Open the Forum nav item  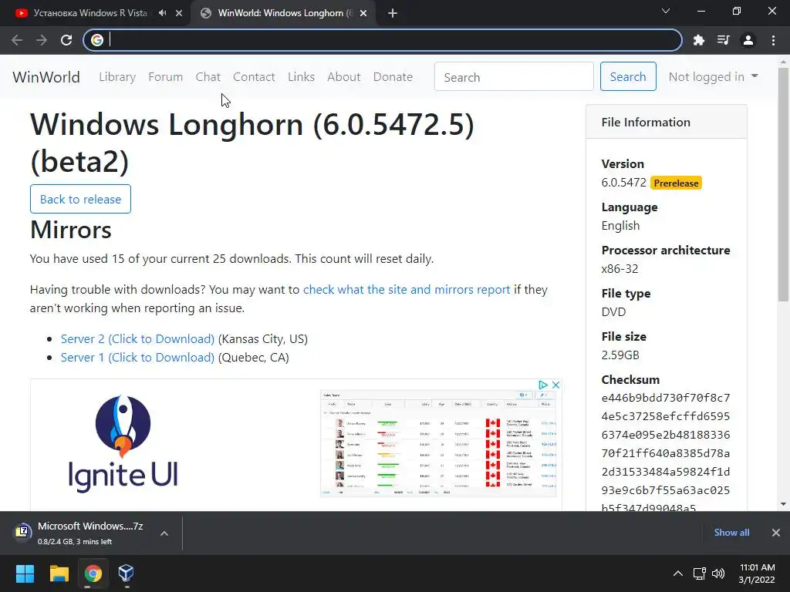165,77
